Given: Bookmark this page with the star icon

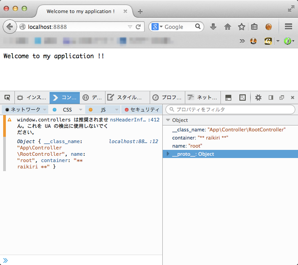Looking at the screenshot, I should click(x=242, y=27).
